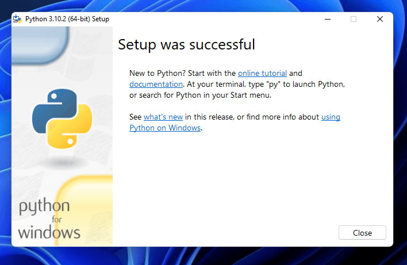Click the "Setup was successful" heading
407x265 pixels.
coord(186,44)
